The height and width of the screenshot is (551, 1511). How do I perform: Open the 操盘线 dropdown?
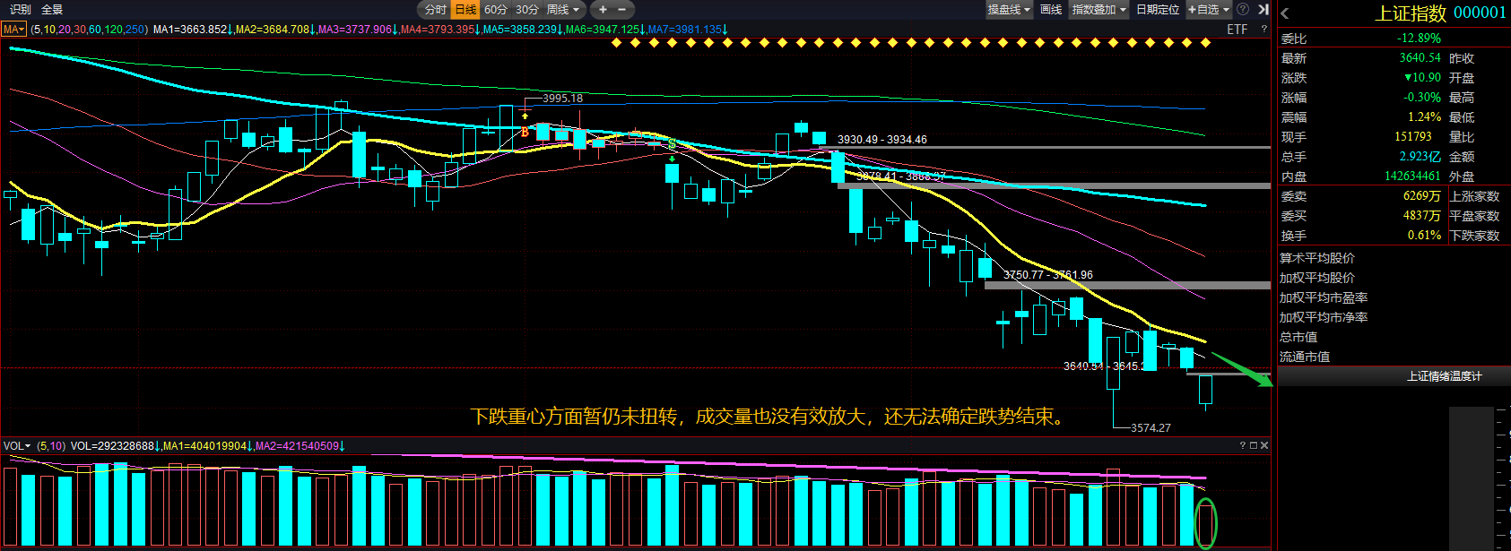(1009, 10)
